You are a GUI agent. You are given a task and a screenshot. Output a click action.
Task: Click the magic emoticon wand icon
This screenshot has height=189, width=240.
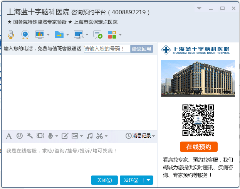click(30, 136)
